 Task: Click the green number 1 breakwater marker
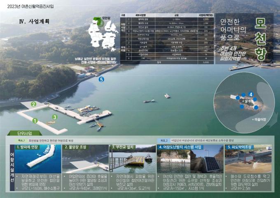click(x=35, y=121)
